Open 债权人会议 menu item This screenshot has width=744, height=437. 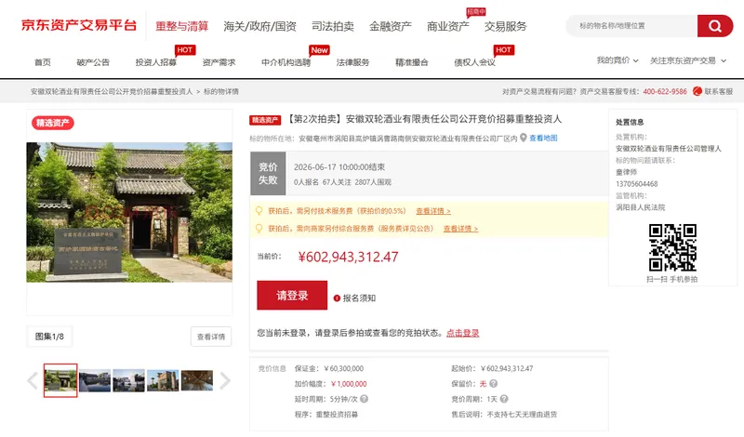pyautogui.click(x=475, y=62)
